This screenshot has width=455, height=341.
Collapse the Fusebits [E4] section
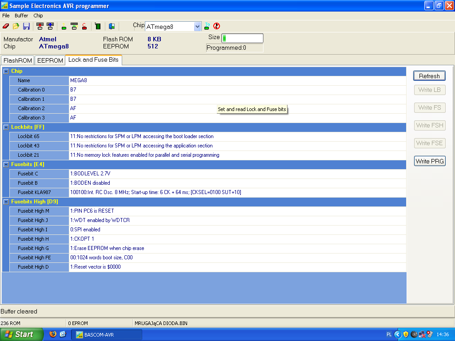6,164
